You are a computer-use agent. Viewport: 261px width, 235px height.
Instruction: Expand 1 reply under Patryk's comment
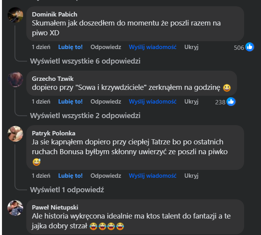click(67, 189)
